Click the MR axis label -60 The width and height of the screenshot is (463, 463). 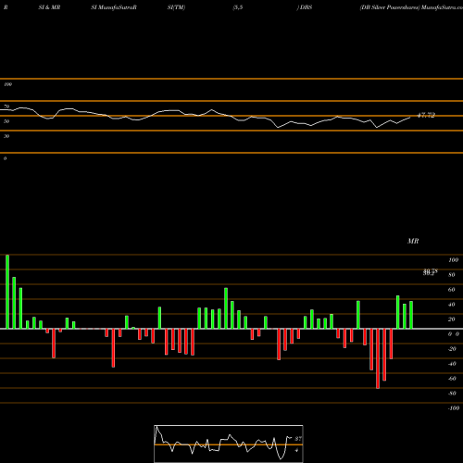tap(452, 379)
